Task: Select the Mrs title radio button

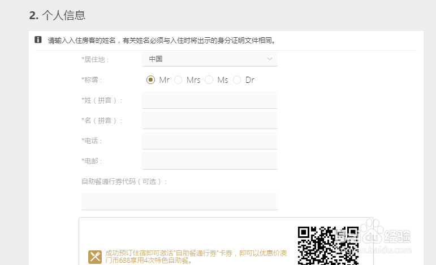Action: pos(178,80)
